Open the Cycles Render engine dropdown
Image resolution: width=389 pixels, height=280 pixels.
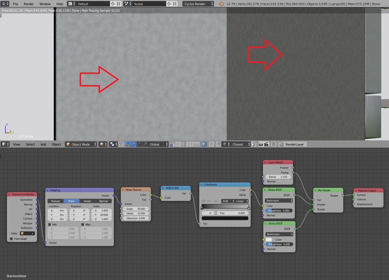click(x=198, y=4)
